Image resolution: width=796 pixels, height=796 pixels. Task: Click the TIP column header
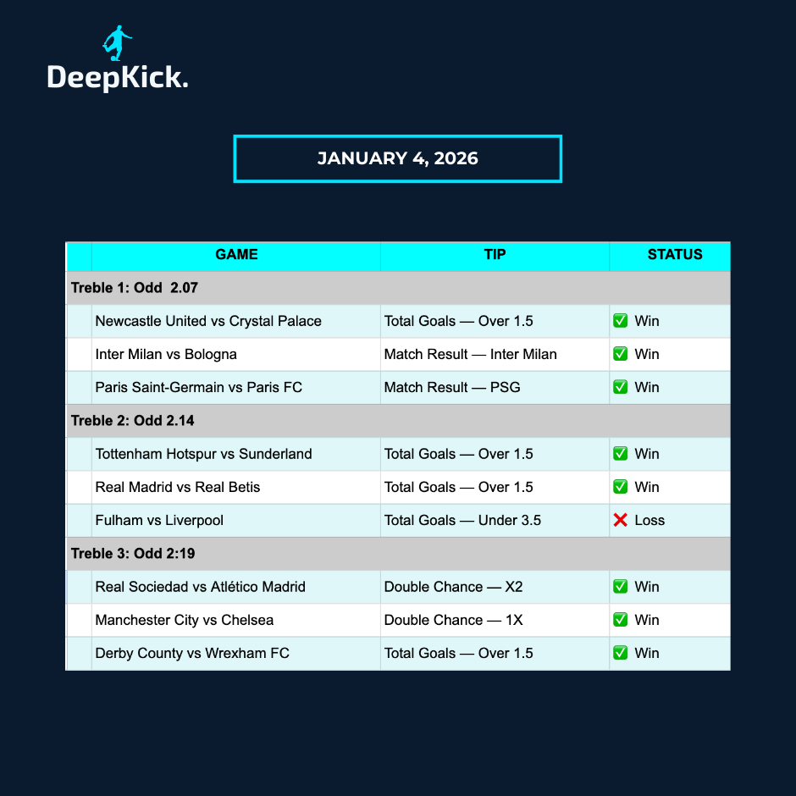point(495,255)
